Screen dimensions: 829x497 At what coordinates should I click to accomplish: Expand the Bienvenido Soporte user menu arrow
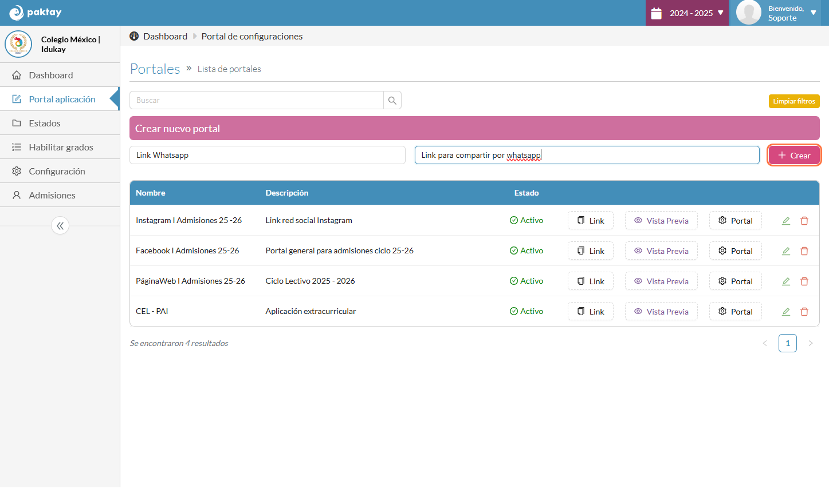point(814,13)
